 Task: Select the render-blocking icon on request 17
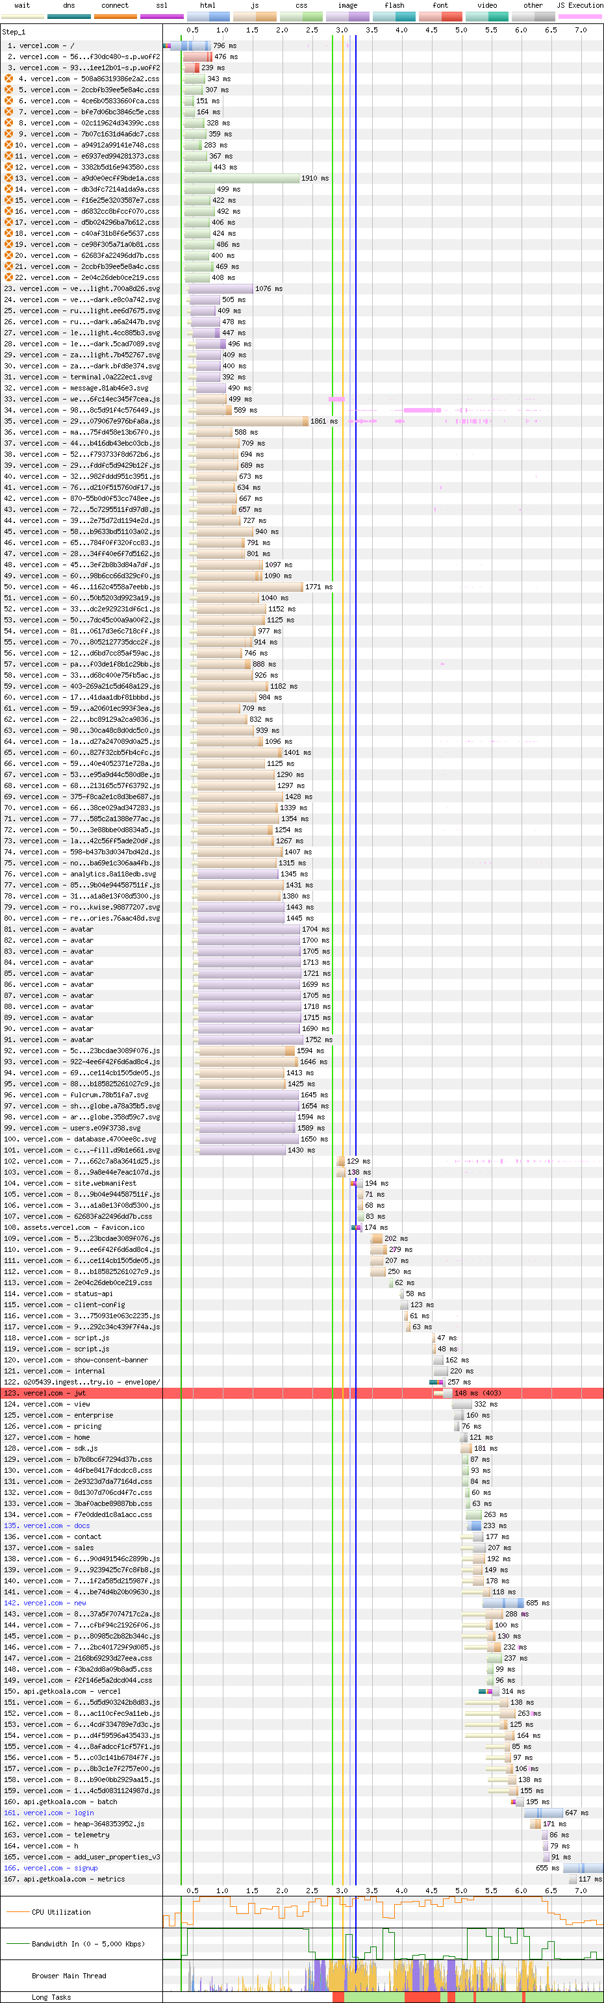pos(8,222)
